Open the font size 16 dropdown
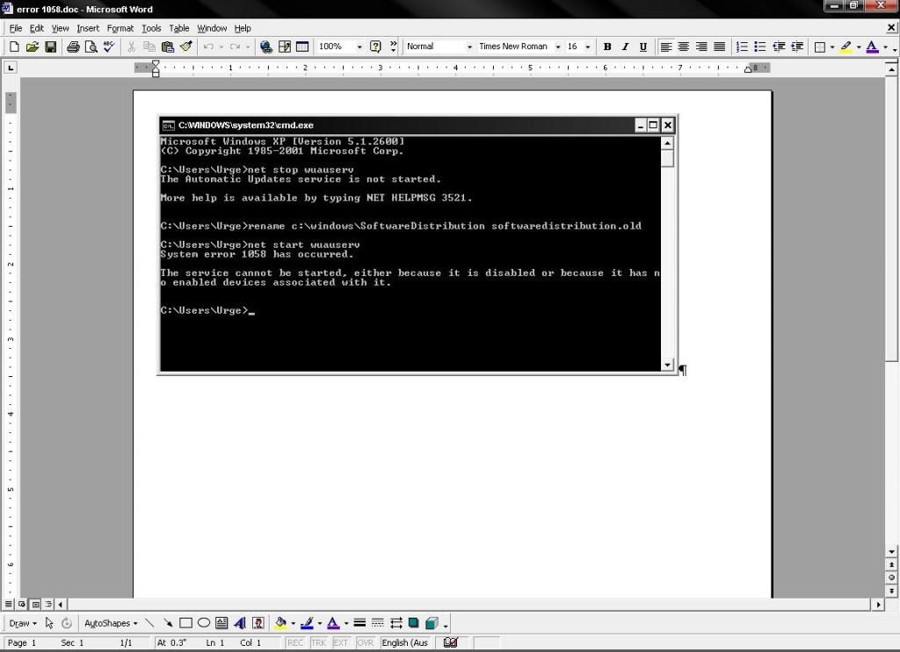900x652 pixels. click(587, 47)
